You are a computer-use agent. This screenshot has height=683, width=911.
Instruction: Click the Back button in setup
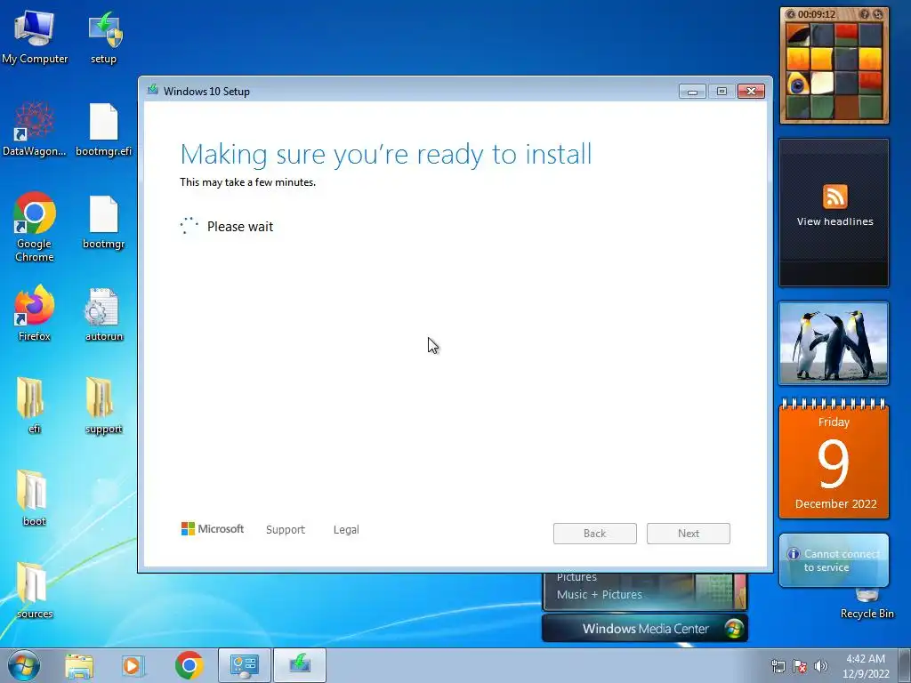[x=595, y=534]
